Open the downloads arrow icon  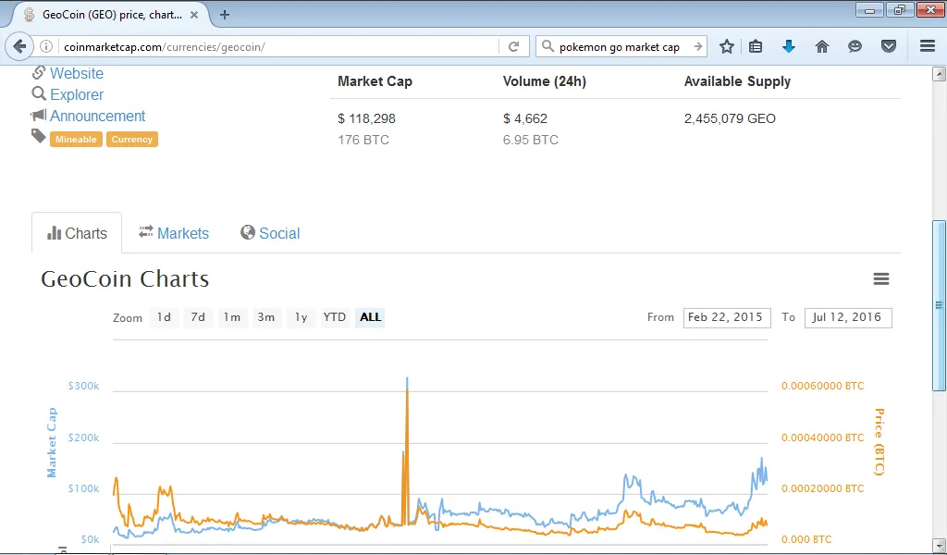[x=788, y=46]
